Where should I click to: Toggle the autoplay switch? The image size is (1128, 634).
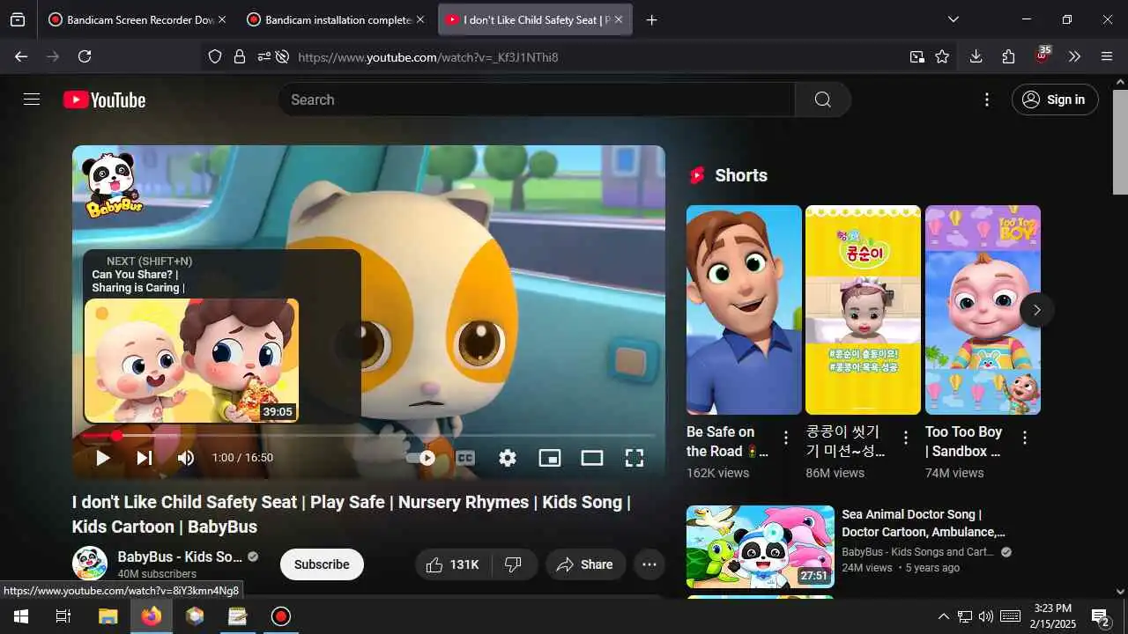coord(421,458)
